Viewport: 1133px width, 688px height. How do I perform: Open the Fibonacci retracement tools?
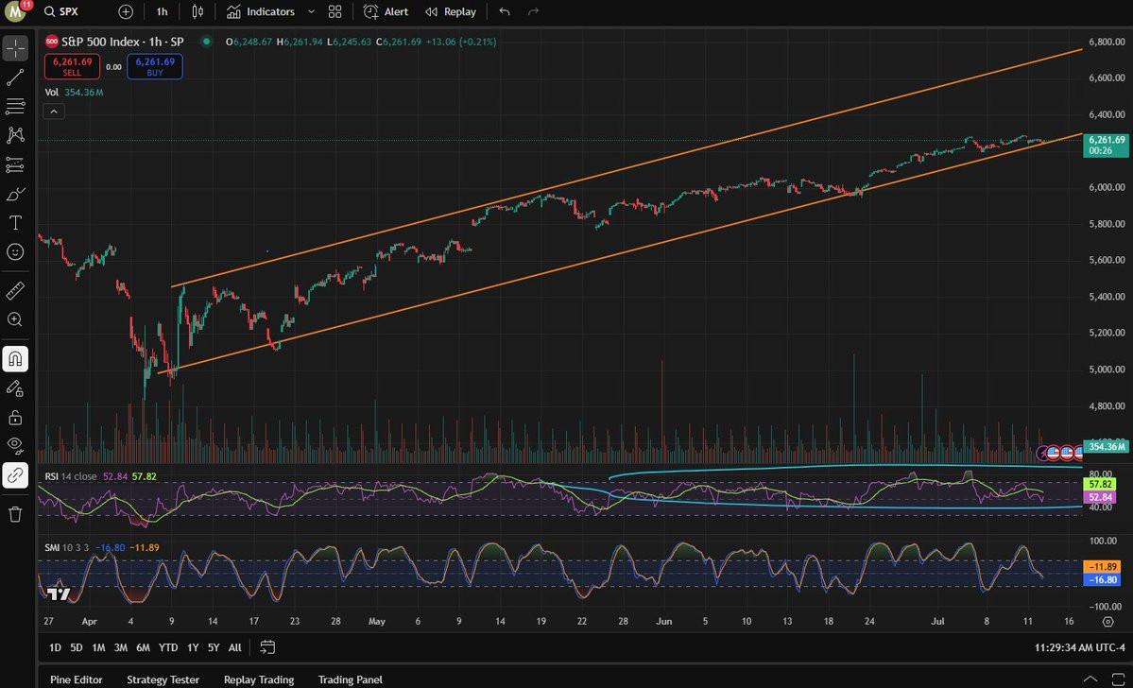[x=15, y=106]
